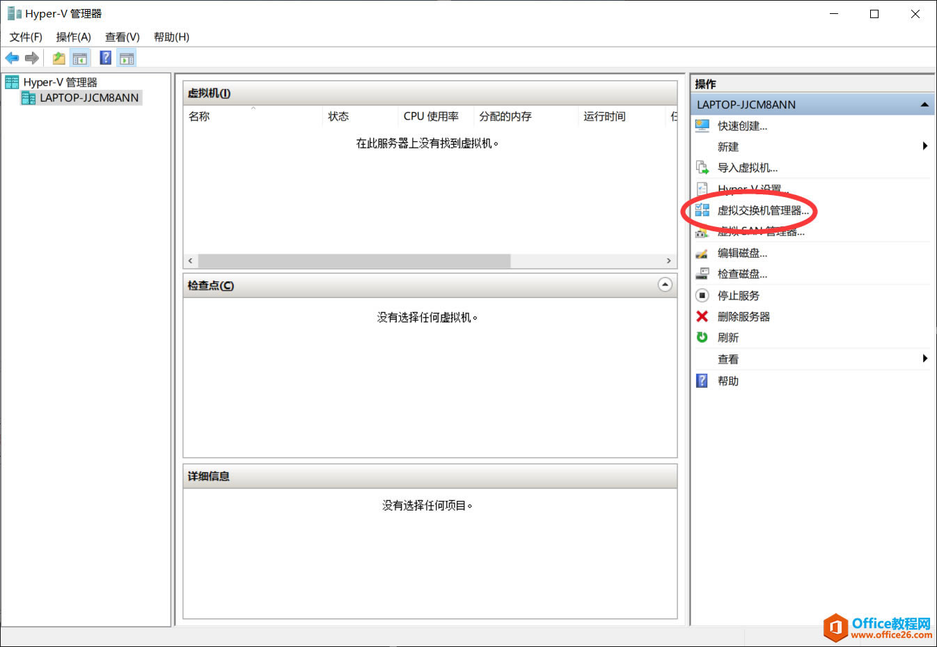937x647 pixels.
Task: Select Hyper-V 管理器 root tree node
Action: pos(61,82)
